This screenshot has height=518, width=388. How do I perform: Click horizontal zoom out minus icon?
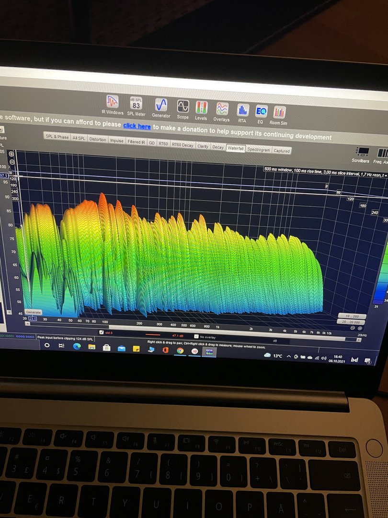(x=353, y=328)
